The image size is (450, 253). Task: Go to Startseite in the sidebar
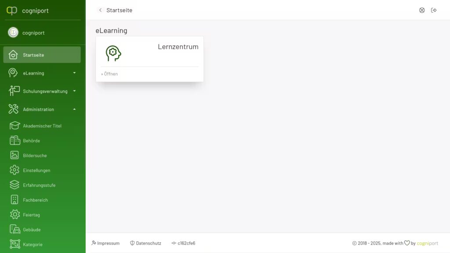pos(42,55)
